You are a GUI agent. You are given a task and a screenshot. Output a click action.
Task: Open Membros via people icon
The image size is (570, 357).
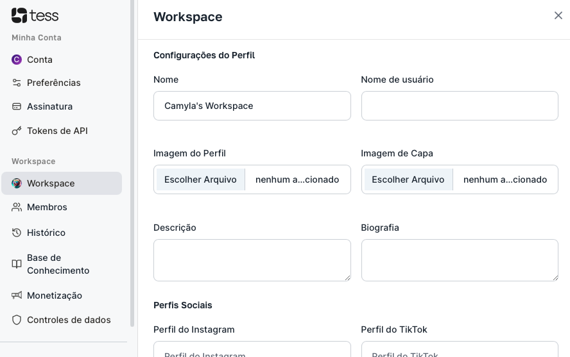[x=16, y=207]
